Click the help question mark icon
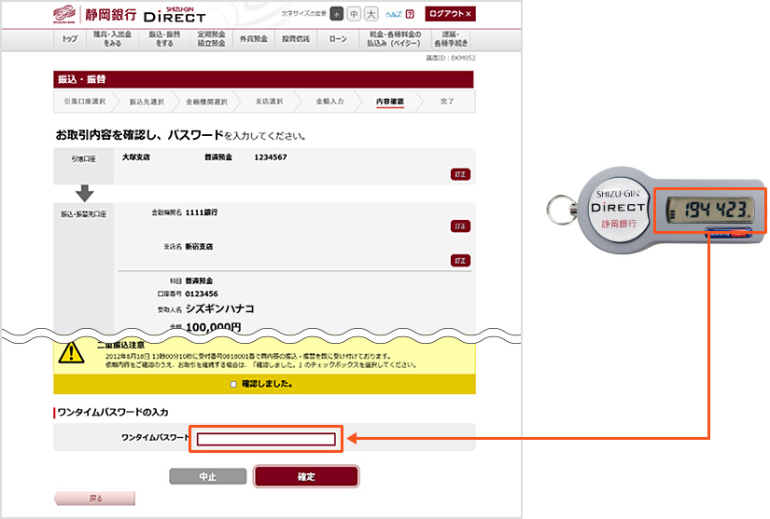770x519 pixels. click(410, 14)
